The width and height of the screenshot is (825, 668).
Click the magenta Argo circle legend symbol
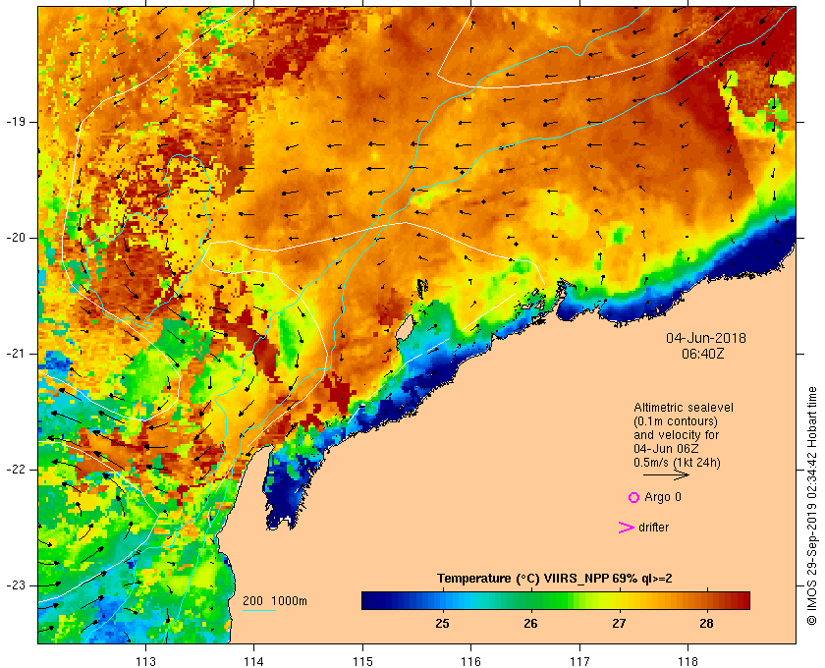[x=633, y=497]
